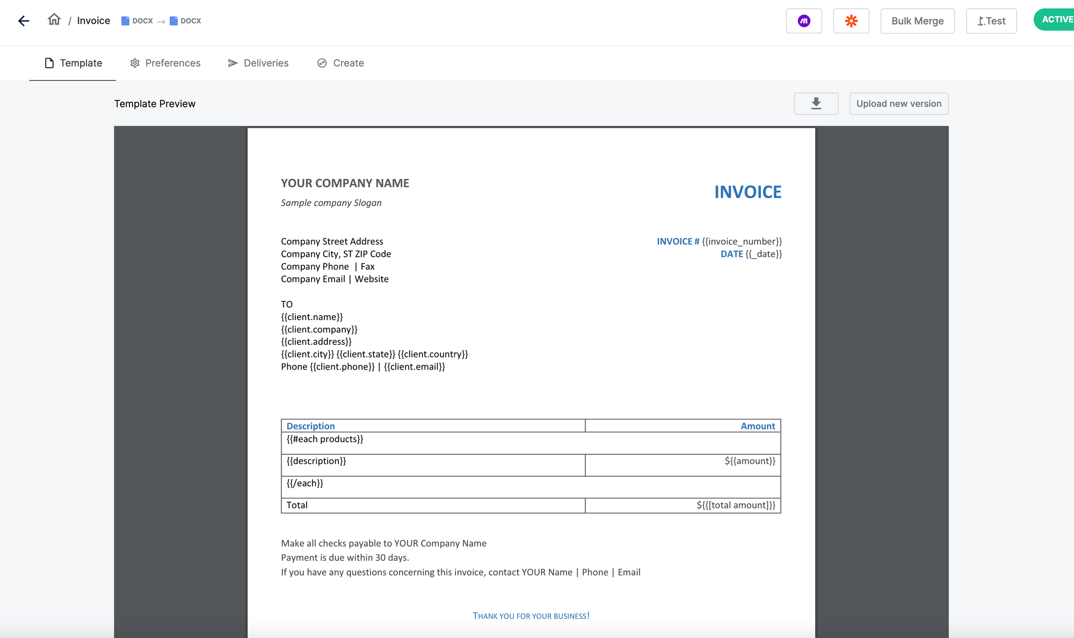
Task: Download the template using the download icon
Action: pyautogui.click(x=816, y=103)
